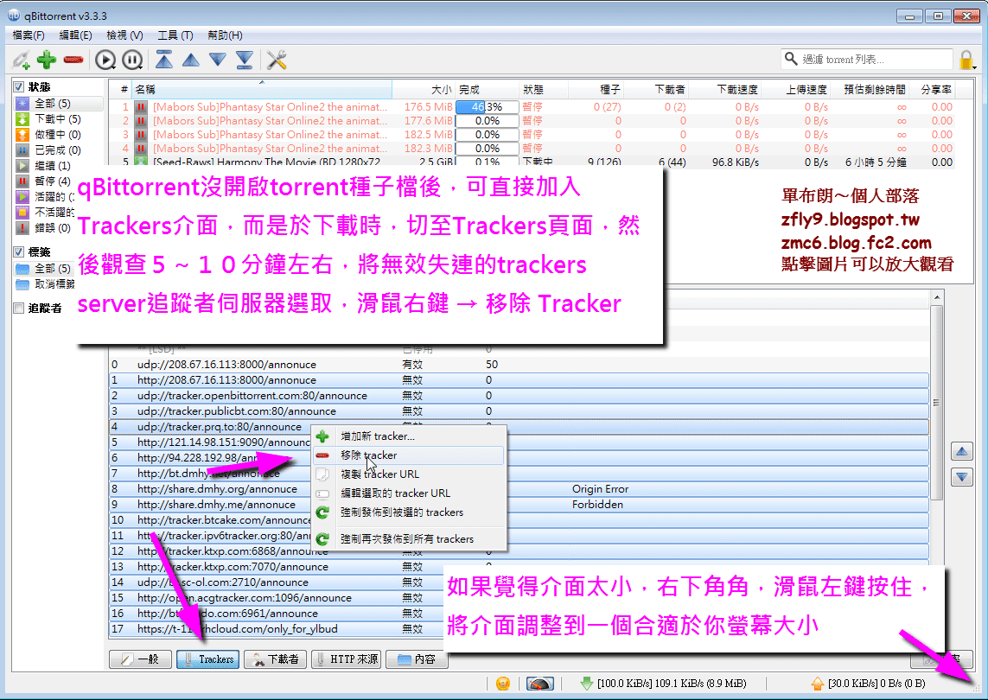Image resolution: width=988 pixels, height=700 pixels.
Task: Move tracker up arrow button
Action: (x=961, y=451)
